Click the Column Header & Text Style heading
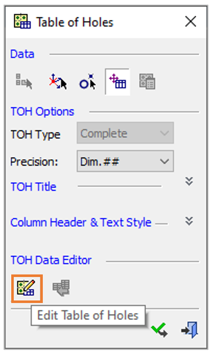 (81, 222)
